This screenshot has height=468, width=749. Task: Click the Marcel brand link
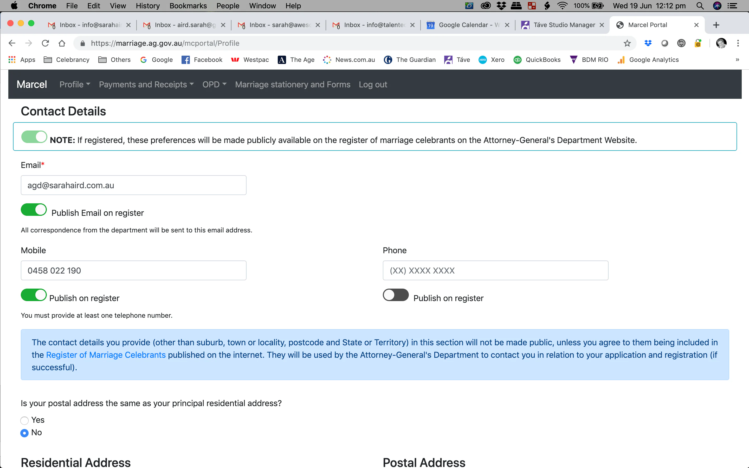pyautogui.click(x=31, y=84)
